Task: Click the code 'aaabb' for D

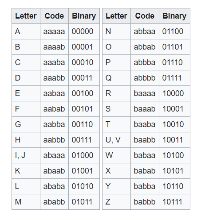Action: coord(54,78)
